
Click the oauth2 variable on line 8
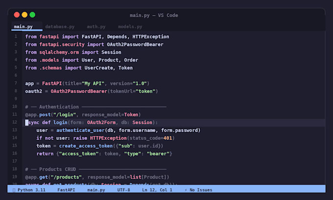pyautogui.click(x=34, y=91)
